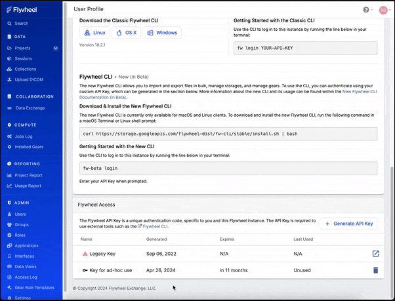Click the Last Used column header

pyautogui.click(x=303, y=239)
